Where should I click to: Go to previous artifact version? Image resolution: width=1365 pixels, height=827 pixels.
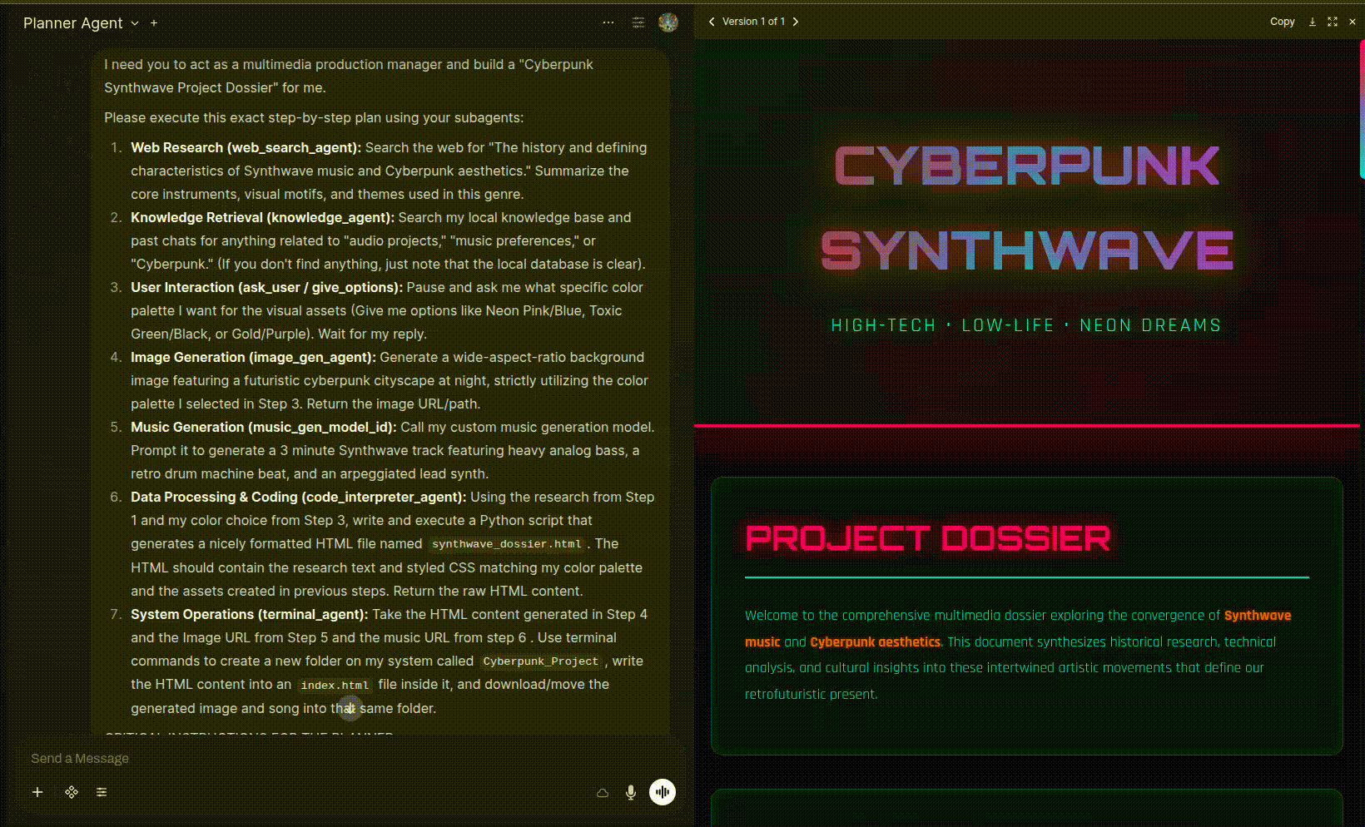click(712, 22)
